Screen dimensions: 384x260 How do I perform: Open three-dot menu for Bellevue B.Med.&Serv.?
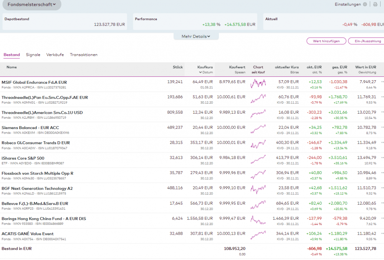(x=382, y=203)
